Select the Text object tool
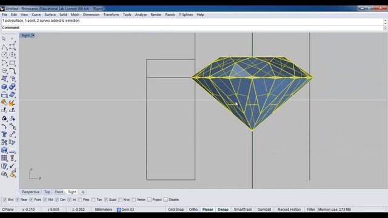 (x=4, y=134)
